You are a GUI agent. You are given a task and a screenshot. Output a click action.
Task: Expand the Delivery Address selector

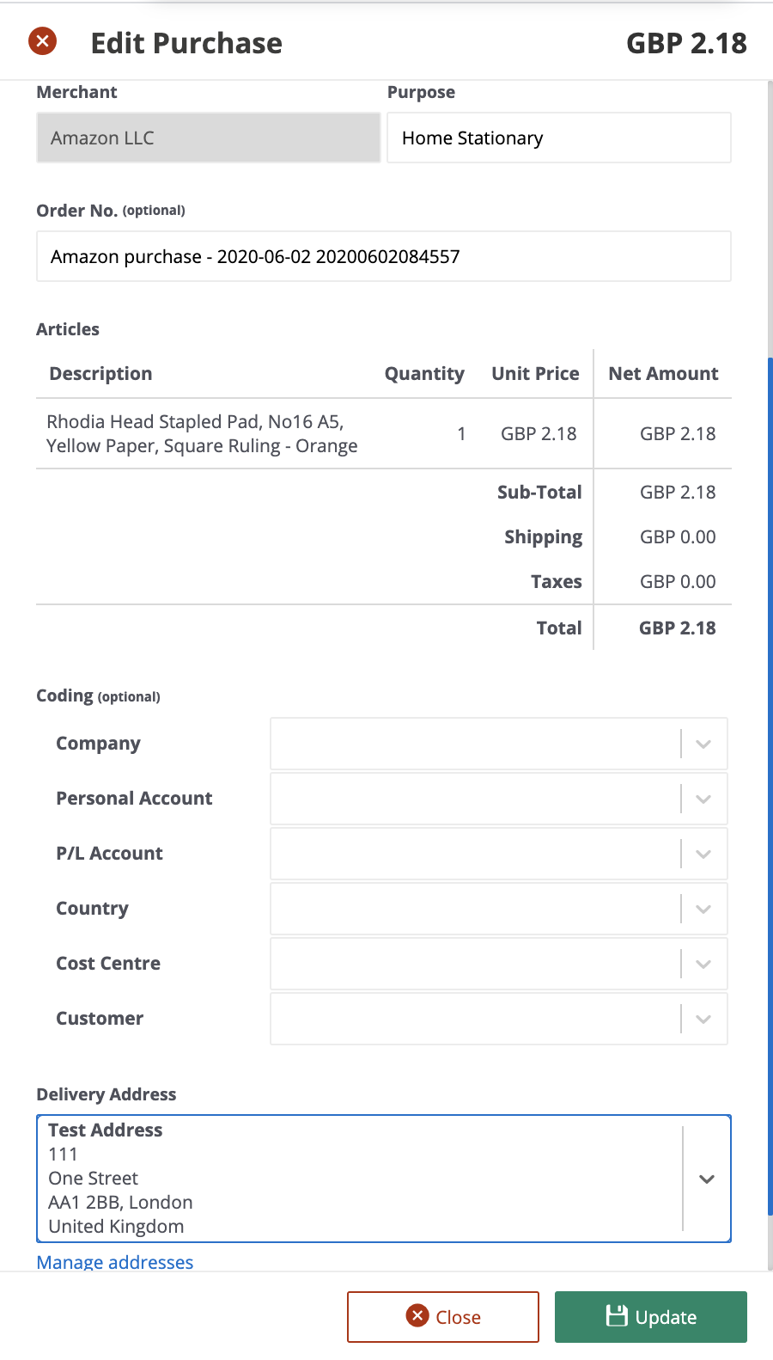pos(706,1179)
